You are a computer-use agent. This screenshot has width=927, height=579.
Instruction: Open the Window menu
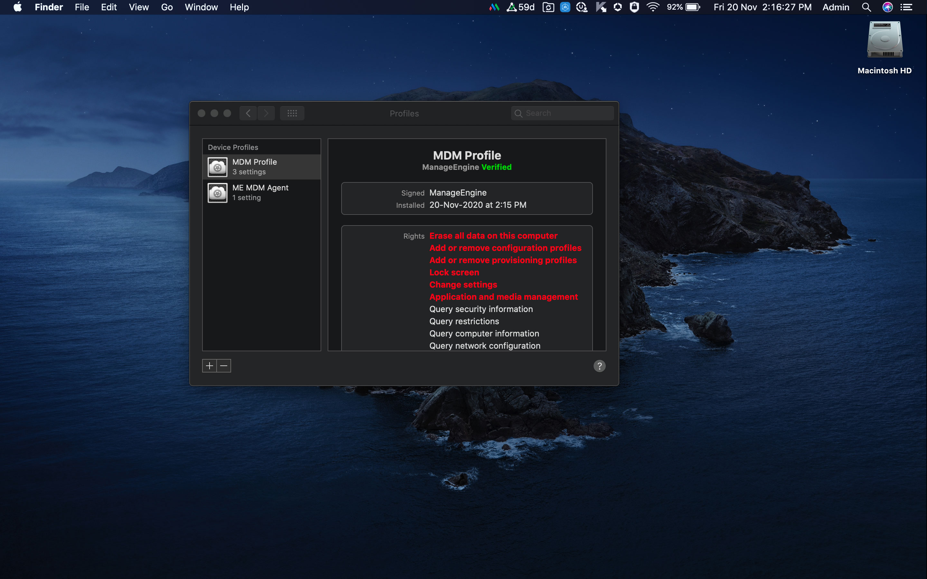point(201,7)
